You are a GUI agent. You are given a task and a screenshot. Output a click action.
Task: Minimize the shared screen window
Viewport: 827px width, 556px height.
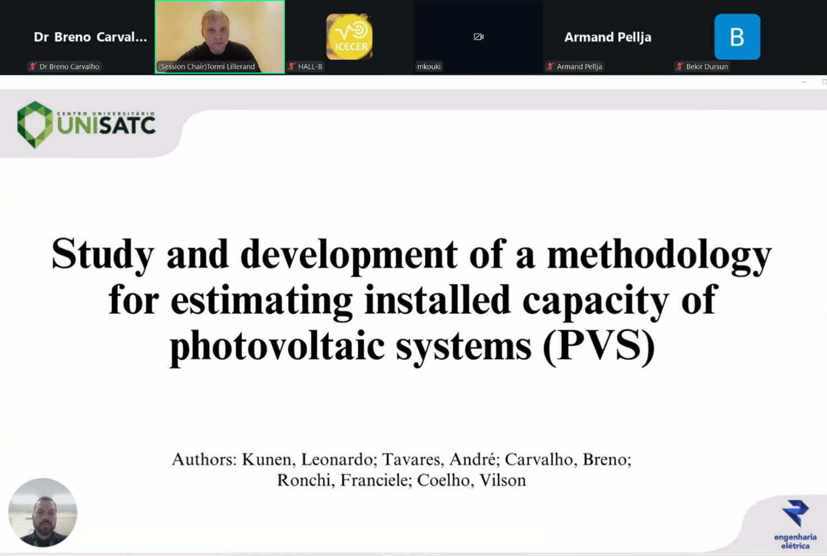pos(803,82)
